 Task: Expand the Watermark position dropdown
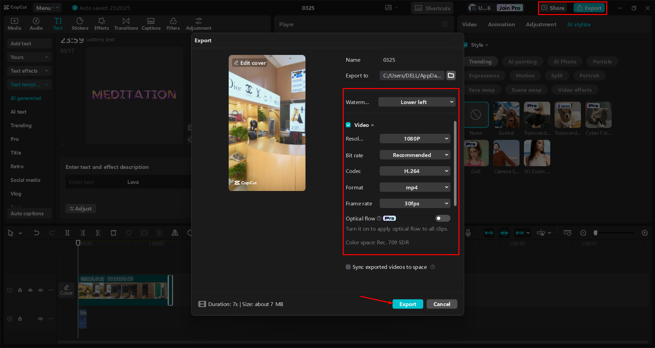pos(416,102)
